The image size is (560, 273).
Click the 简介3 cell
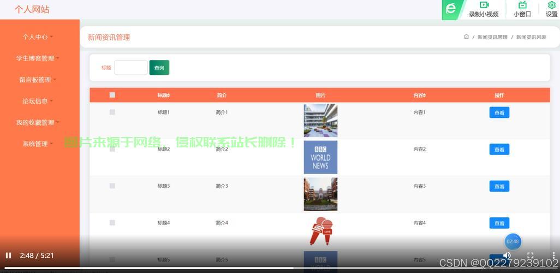[222, 186]
